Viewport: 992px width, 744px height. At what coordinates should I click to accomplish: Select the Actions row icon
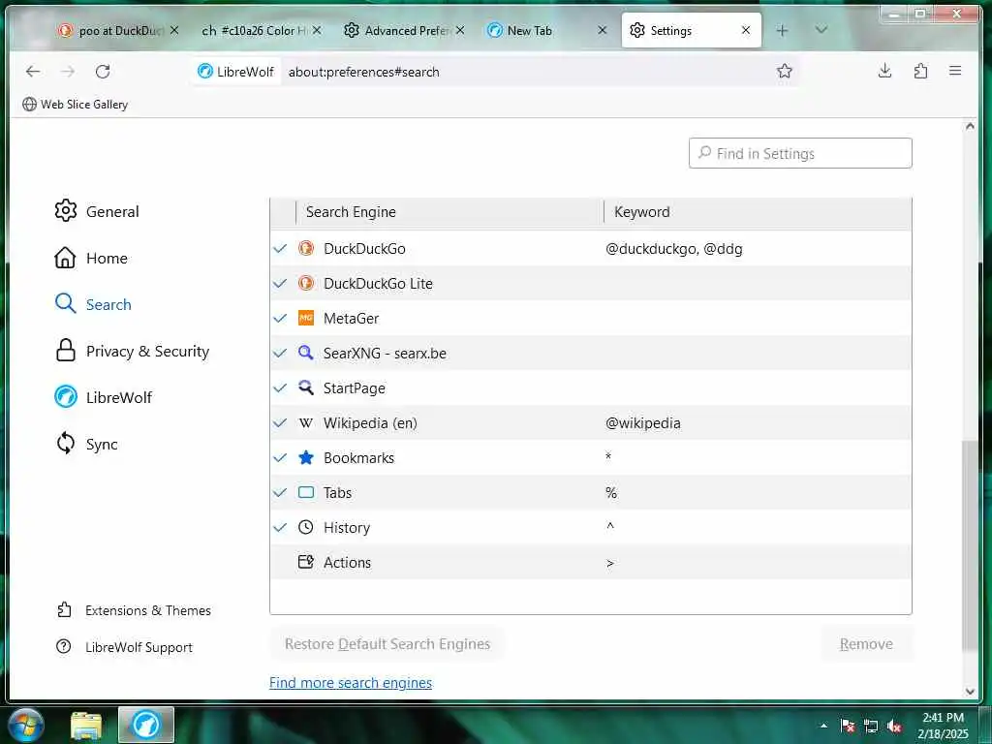tap(306, 562)
